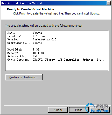Click the 'Click Finish to create' instruction text
The image size is (112, 115).
coord(57,13)
